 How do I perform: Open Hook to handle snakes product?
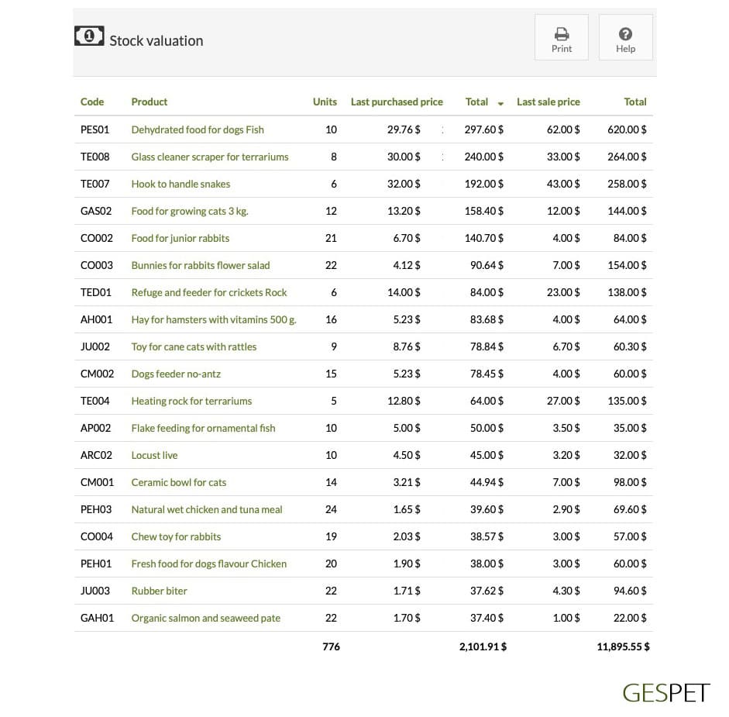click(x=181, y=184)
